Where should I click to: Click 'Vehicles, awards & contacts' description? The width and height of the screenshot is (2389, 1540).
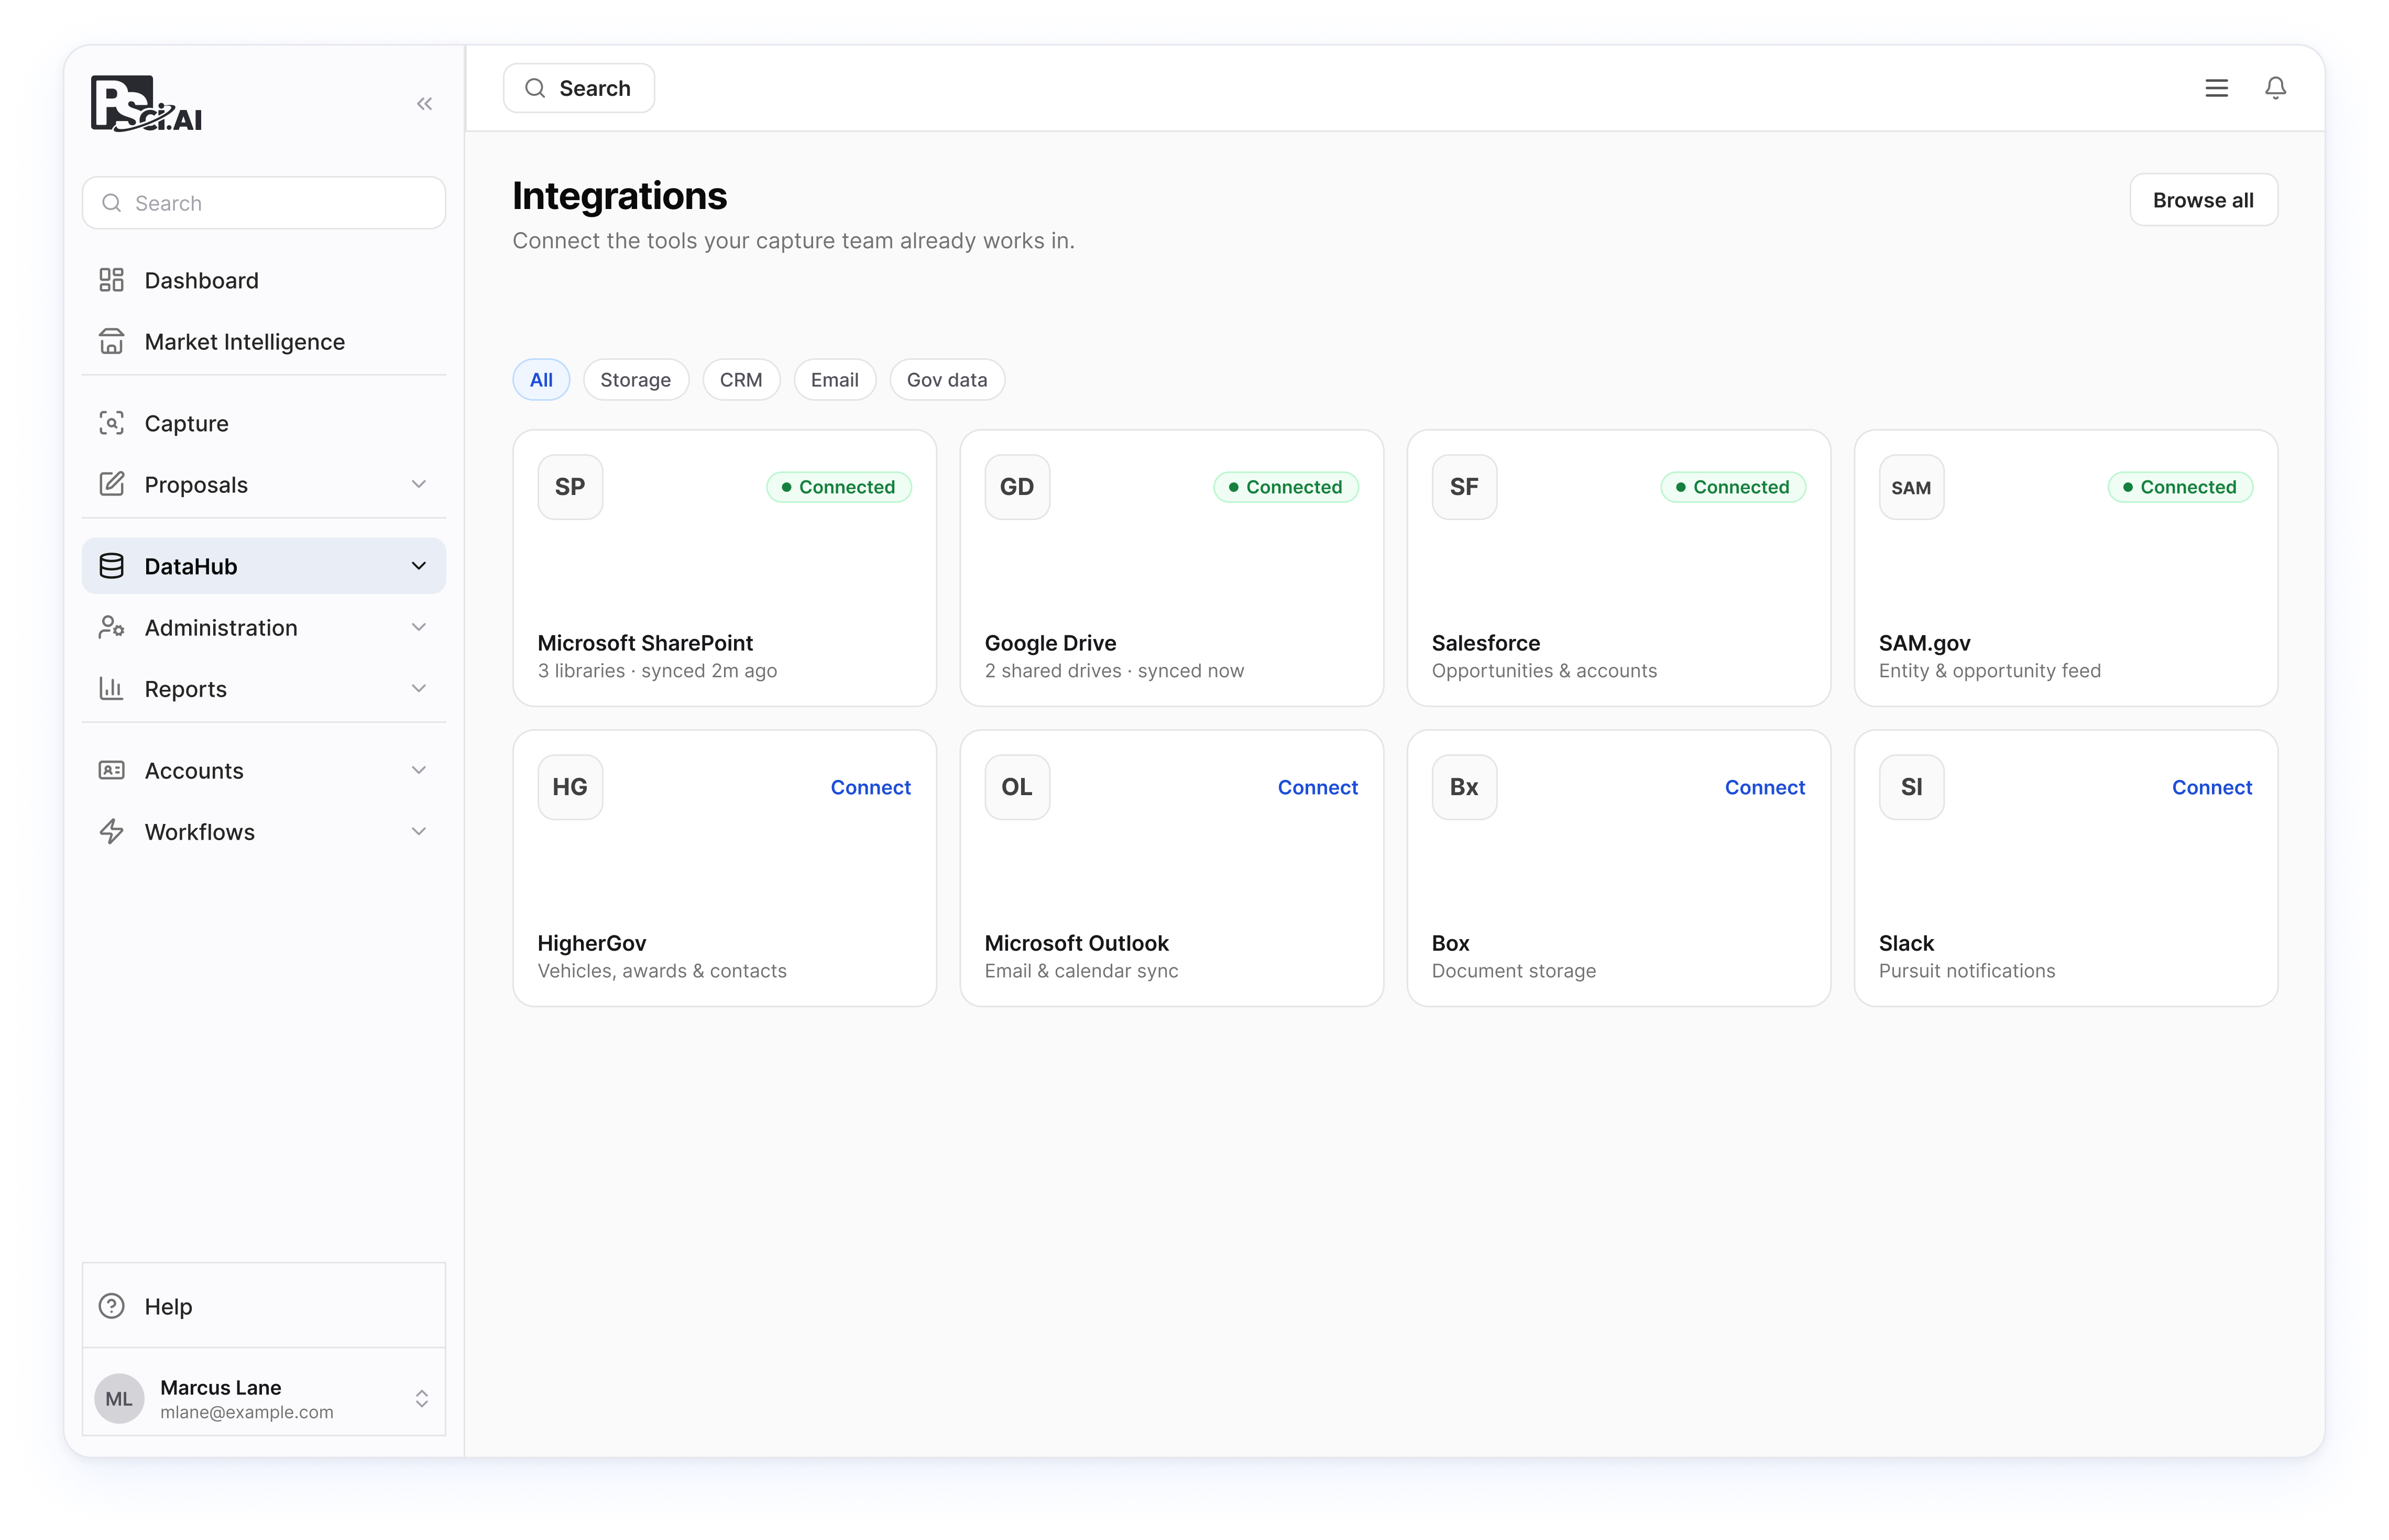click(662, 971)
